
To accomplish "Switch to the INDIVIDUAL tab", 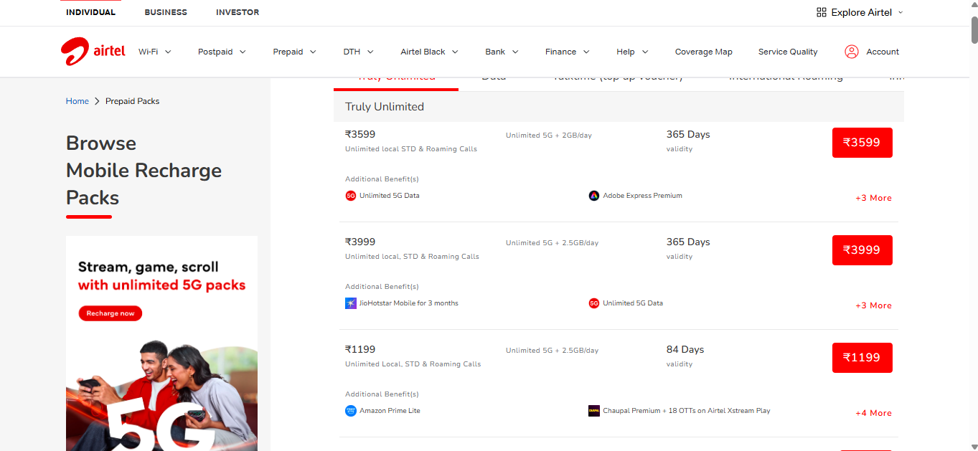I will [x=90, y=12].
